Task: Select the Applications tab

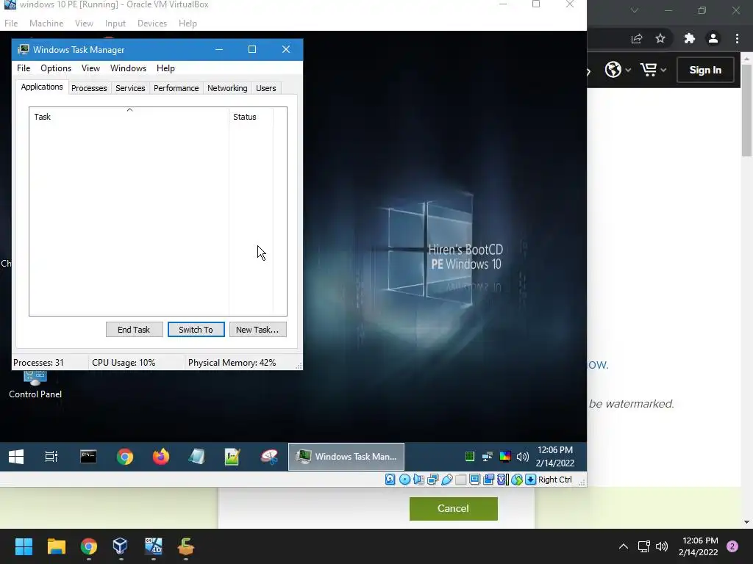Action: click(42, 87)
